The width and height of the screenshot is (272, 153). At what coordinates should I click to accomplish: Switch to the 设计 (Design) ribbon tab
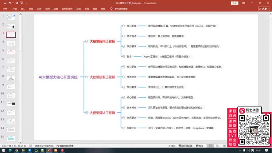pos(39,8)
